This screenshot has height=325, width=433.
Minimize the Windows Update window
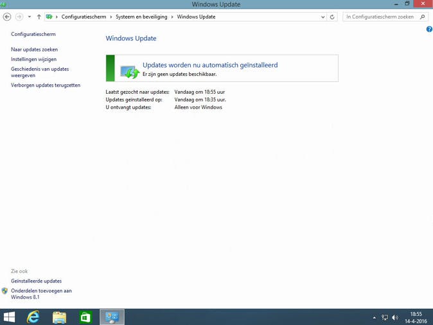(x=396, y=4)
